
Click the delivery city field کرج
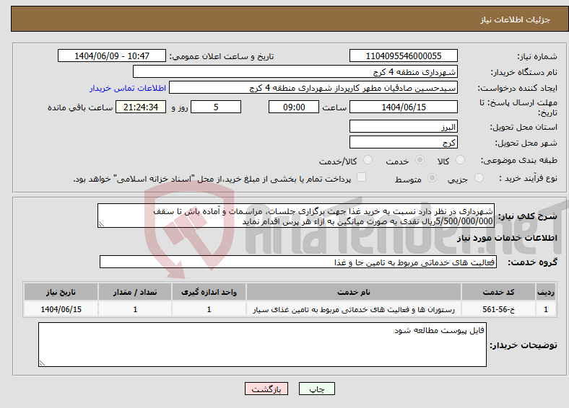tap(404, 143)
